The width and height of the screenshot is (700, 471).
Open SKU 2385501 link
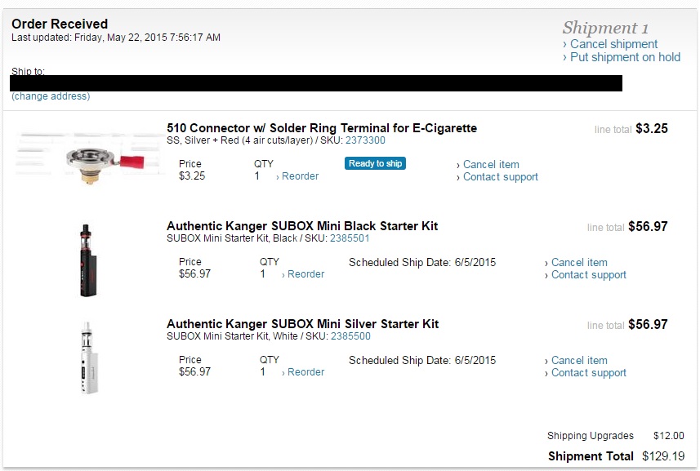[350, 238]
